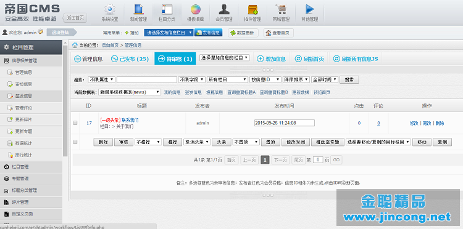
Task: Switch to the 管理信息 tab
Action: pyautogui.click(x=88, y=58)
